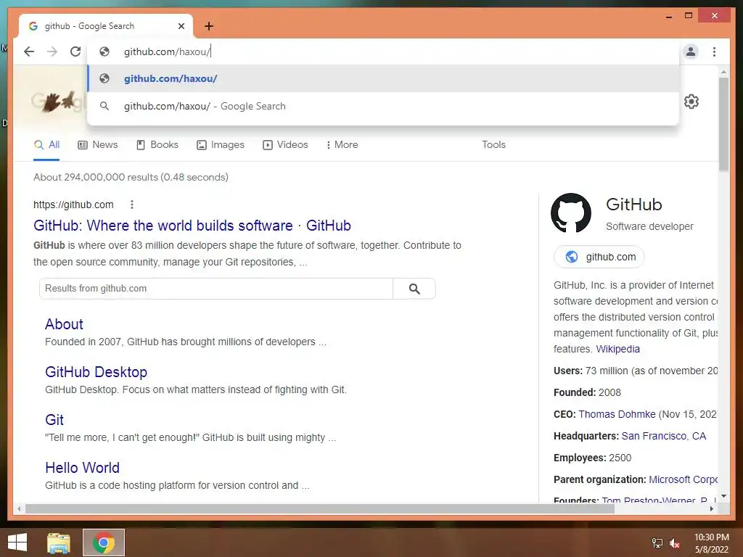This screenshot has height=557, width=743.
Task: Click the 'Founded: 2008' fact row
Action: click(x=587, y=392)
